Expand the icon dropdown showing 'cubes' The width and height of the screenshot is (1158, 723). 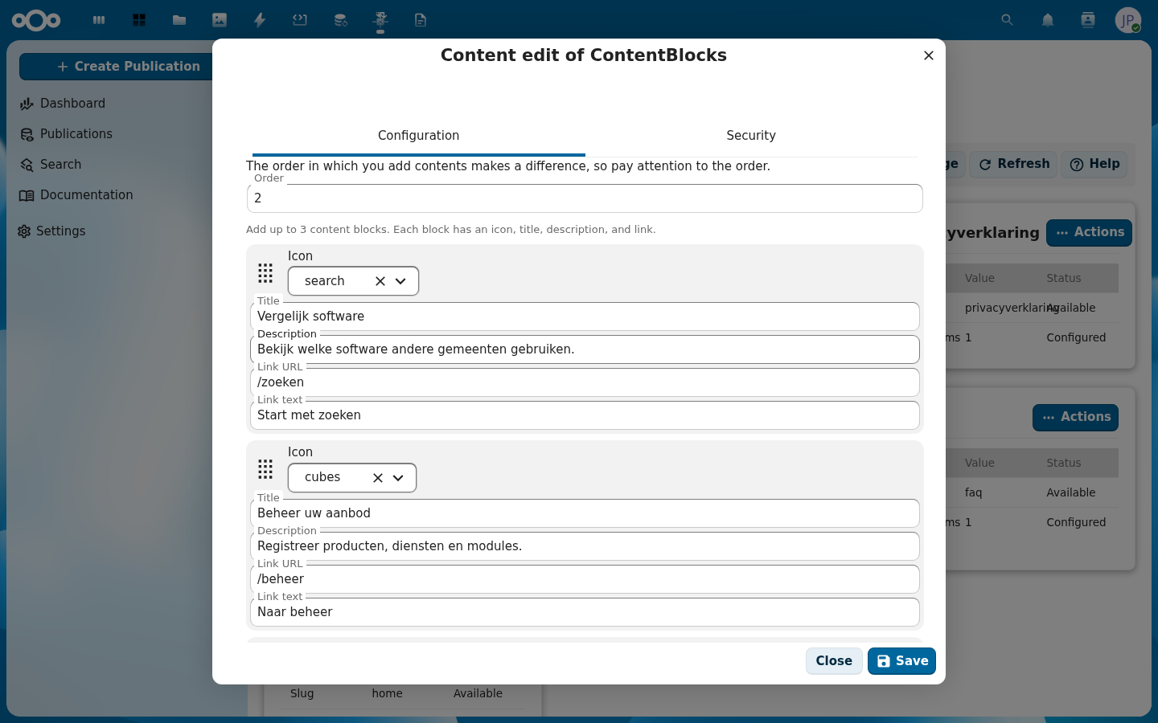397,477
